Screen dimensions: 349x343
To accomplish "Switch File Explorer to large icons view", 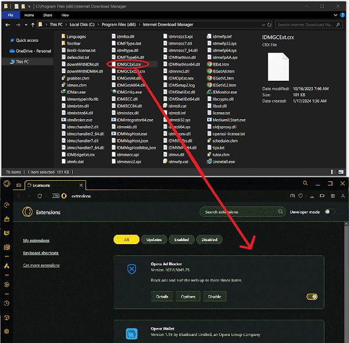I will (341, 172).
